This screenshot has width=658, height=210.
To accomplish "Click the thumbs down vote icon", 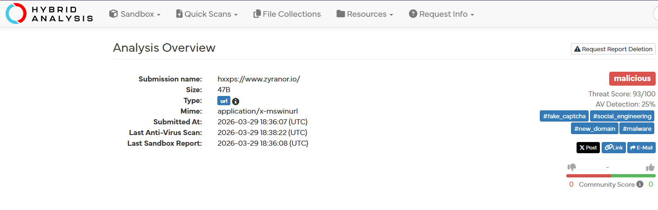I will pyautogui.click(x=572, y=167).
